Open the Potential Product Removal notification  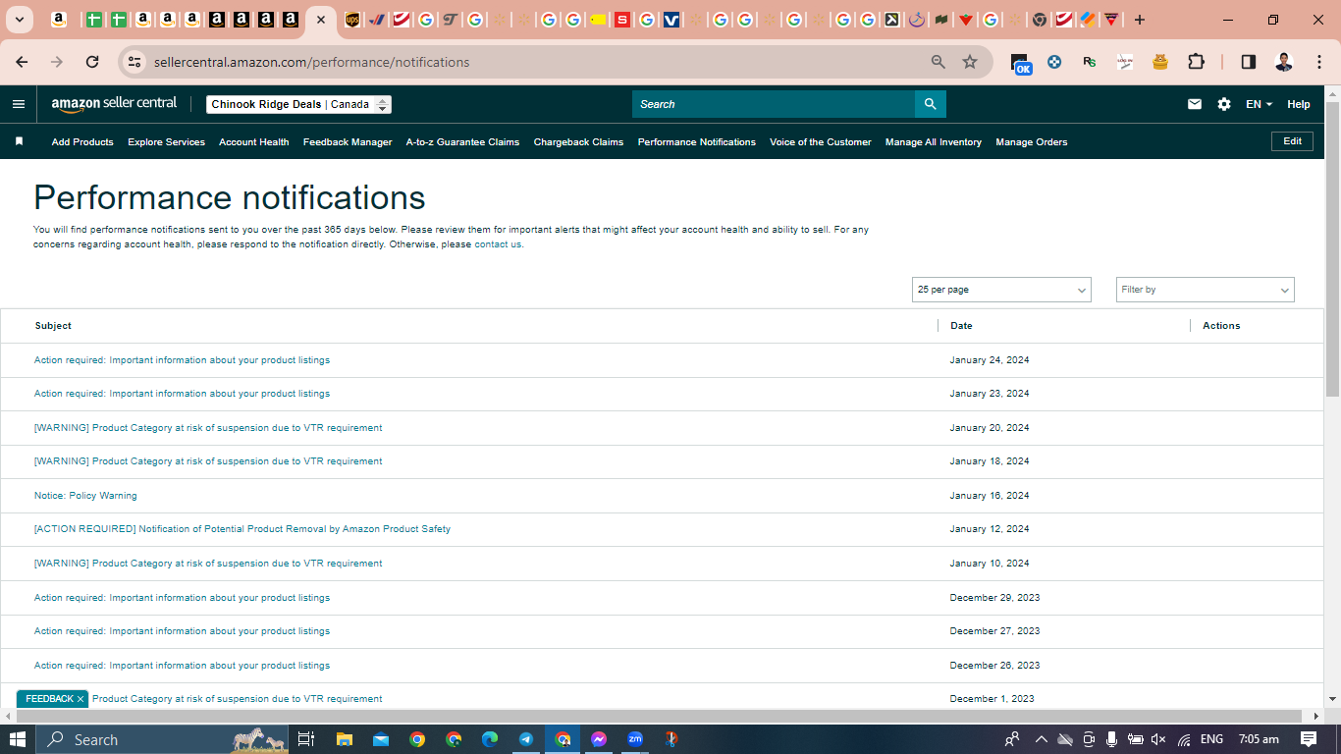pyautogui.click(x=242, y=529)
